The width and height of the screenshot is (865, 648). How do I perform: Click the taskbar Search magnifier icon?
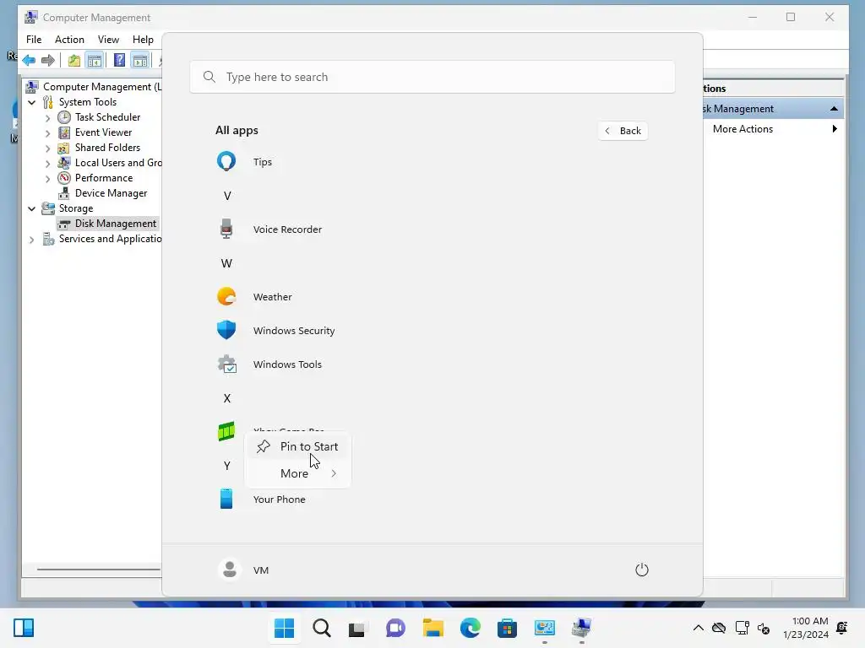point(322,628)
